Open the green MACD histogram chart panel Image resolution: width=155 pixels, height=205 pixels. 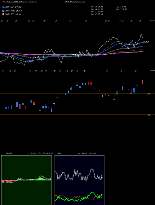tap(26, 180)
